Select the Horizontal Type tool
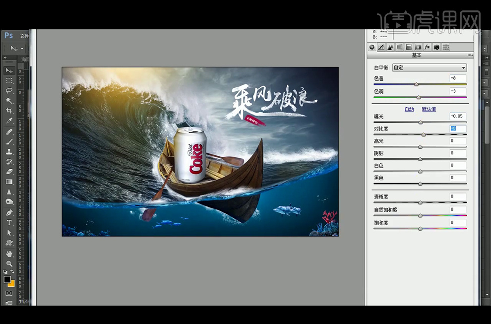Viewport: 491px width, 324px height. [9, 223]
